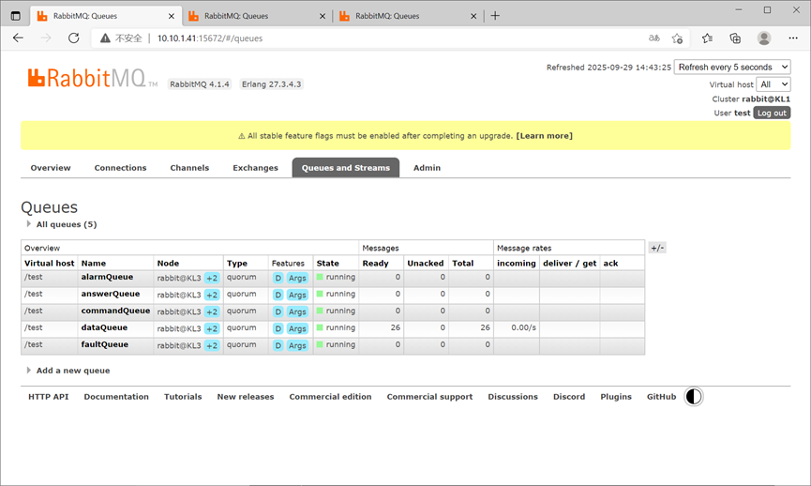Viewport: 811px width, 486px height.
Task: Add this page to favorites star
Action: coord(677,38)
